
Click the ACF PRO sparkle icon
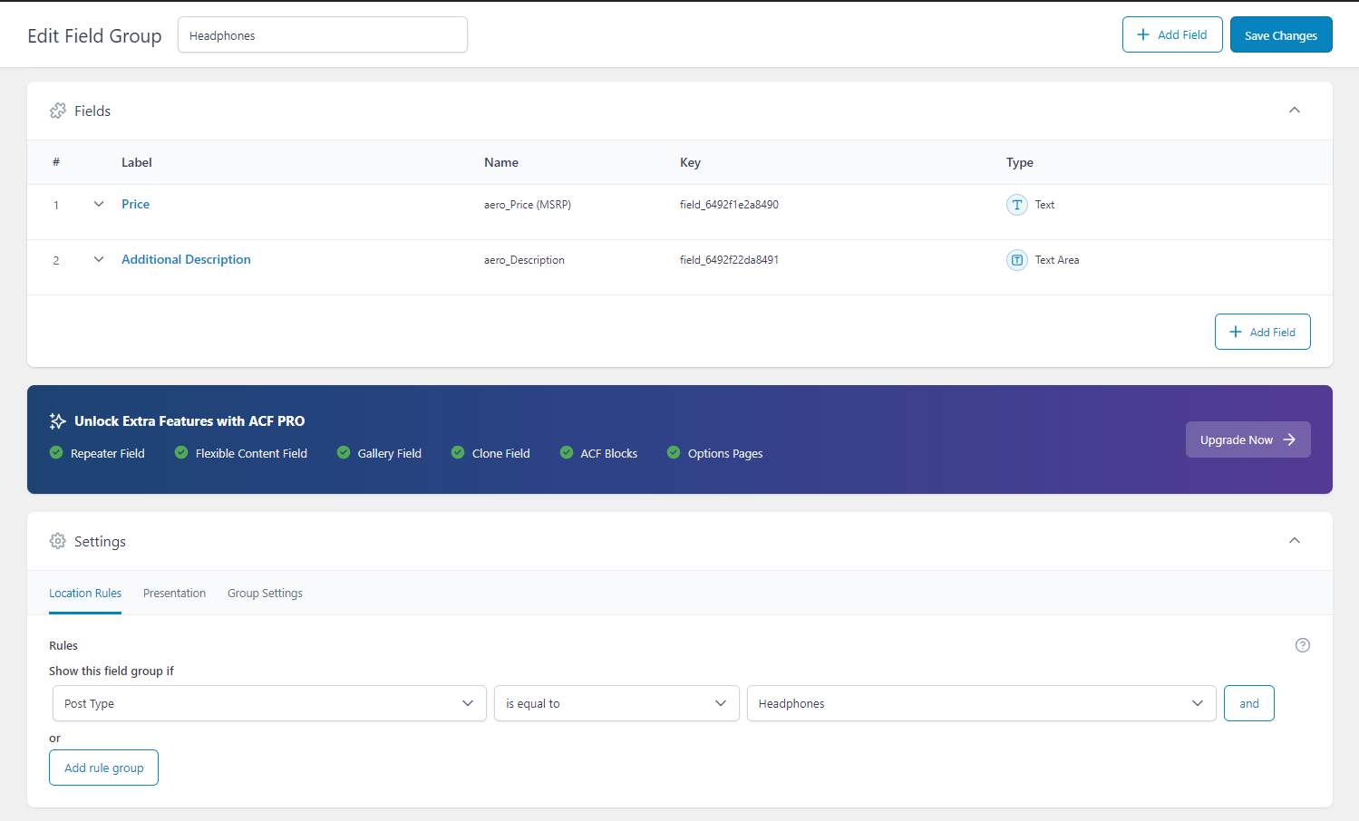58,421
